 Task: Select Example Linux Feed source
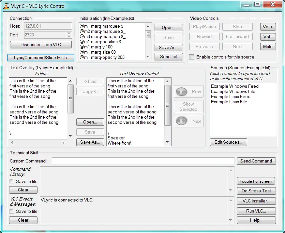tap(231, 97)
